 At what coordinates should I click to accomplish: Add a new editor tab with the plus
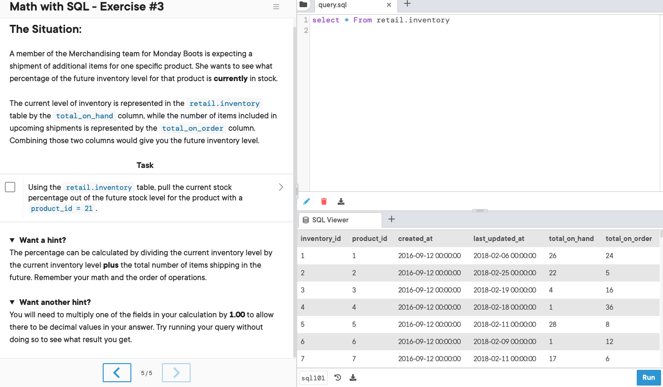406,4
